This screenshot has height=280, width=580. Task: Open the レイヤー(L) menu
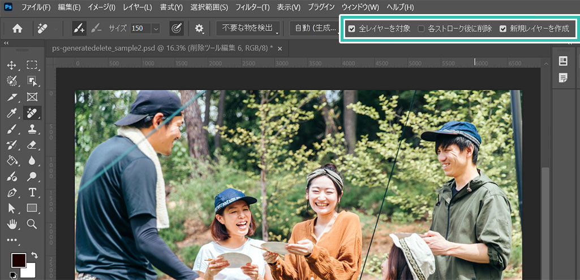(x=138, y=7)
